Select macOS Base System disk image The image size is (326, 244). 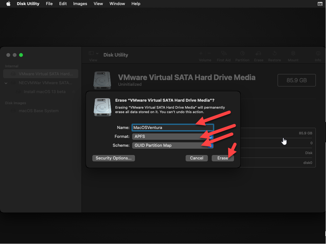(39, 111)
